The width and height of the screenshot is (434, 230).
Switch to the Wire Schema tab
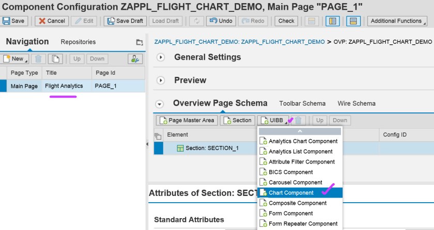pyautogui.click(x=357, y=104)
